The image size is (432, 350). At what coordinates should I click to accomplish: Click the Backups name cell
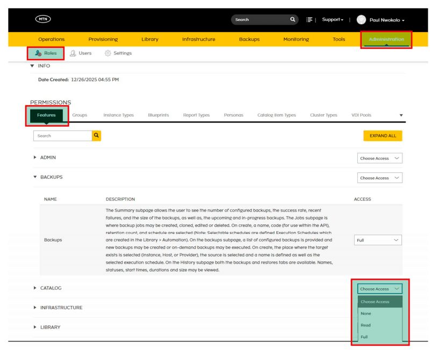pyautogui.click(x=53, y=240)
